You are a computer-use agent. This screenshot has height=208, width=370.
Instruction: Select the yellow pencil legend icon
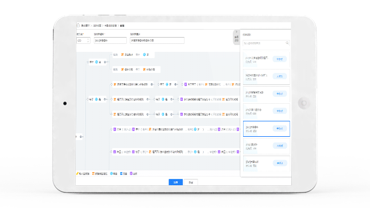pos(77,173)
